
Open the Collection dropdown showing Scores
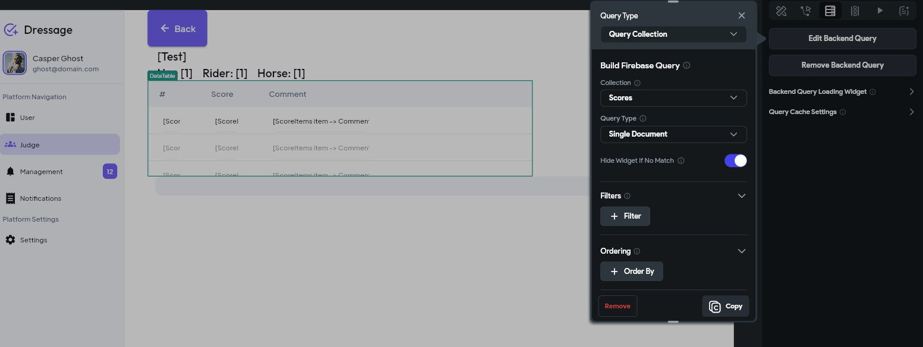point(673,98)
